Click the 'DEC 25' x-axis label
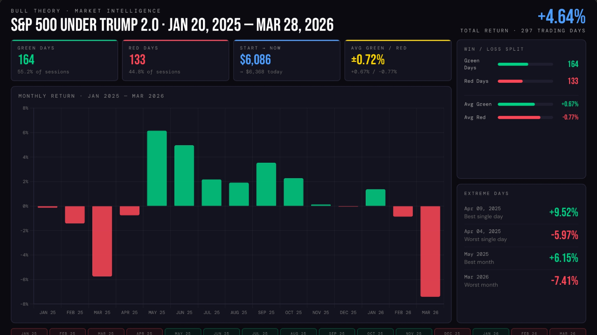The height and width of the screenshot is (335, 597). point(348,313)
